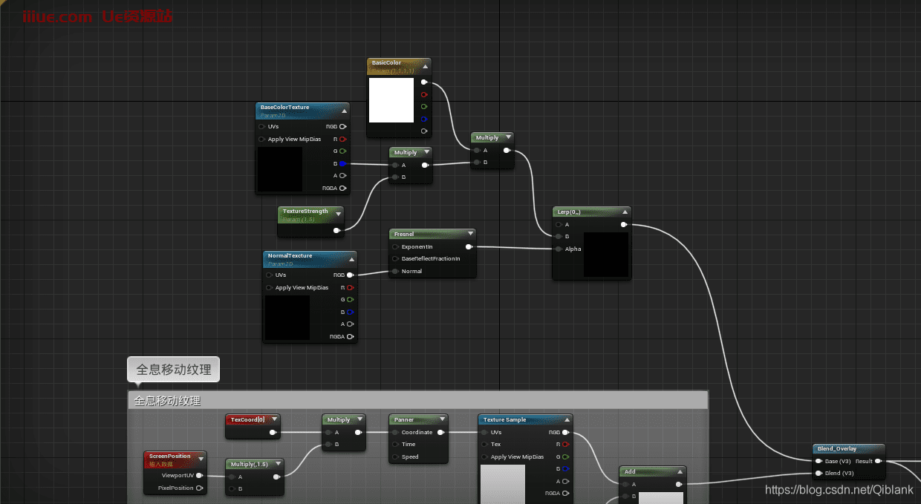Click the Alpha input pin on Lerp
This screenshot has height=504, width=921.
coord(559,249)
